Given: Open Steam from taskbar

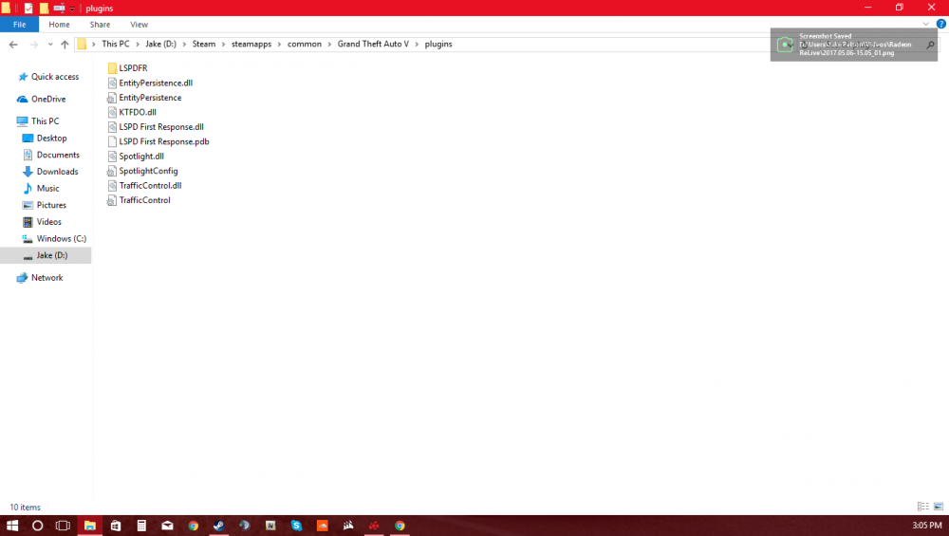Looking at the screenshot, I should coord(219,526).
